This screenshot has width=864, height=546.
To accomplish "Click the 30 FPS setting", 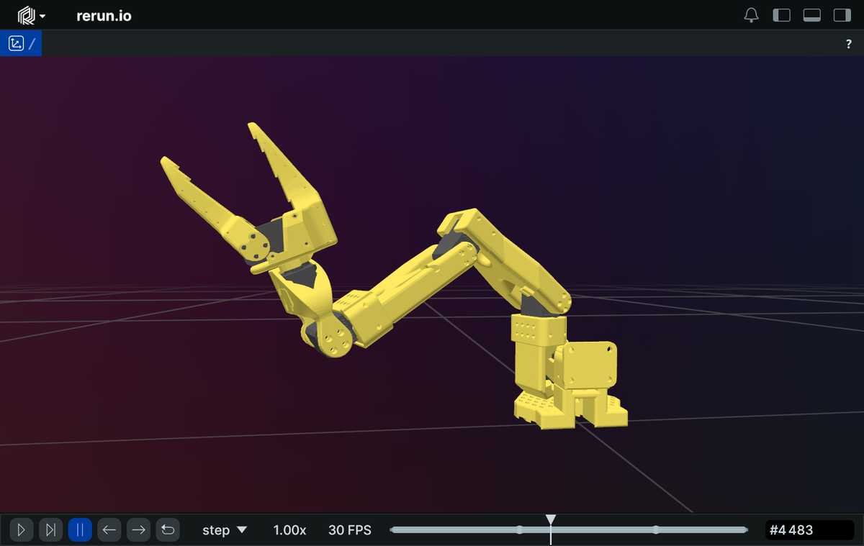I will (350, 530).
